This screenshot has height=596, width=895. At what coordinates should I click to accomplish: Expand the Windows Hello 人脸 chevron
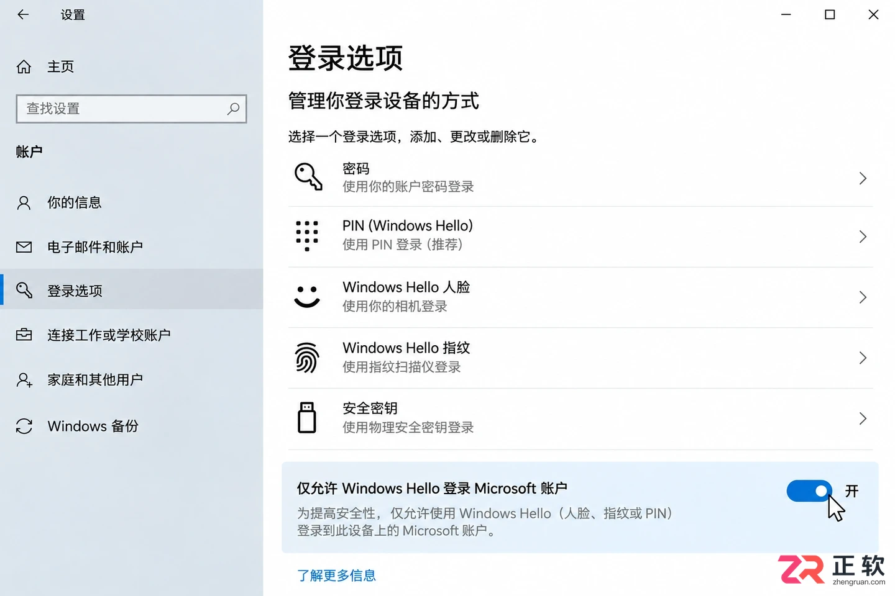click(862, 297)
